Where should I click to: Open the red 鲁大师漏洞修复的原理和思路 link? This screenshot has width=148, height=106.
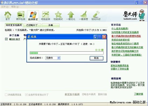click(126, 36)
